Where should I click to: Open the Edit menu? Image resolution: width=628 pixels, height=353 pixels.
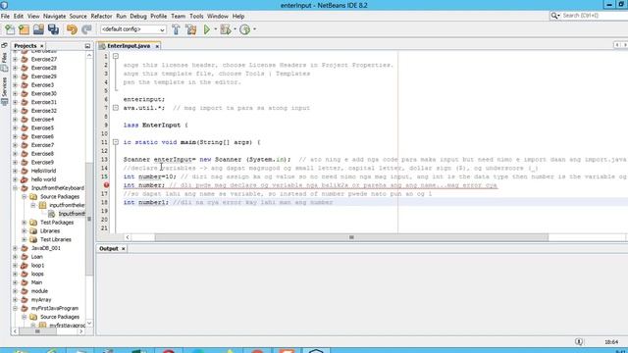[19, 17]
